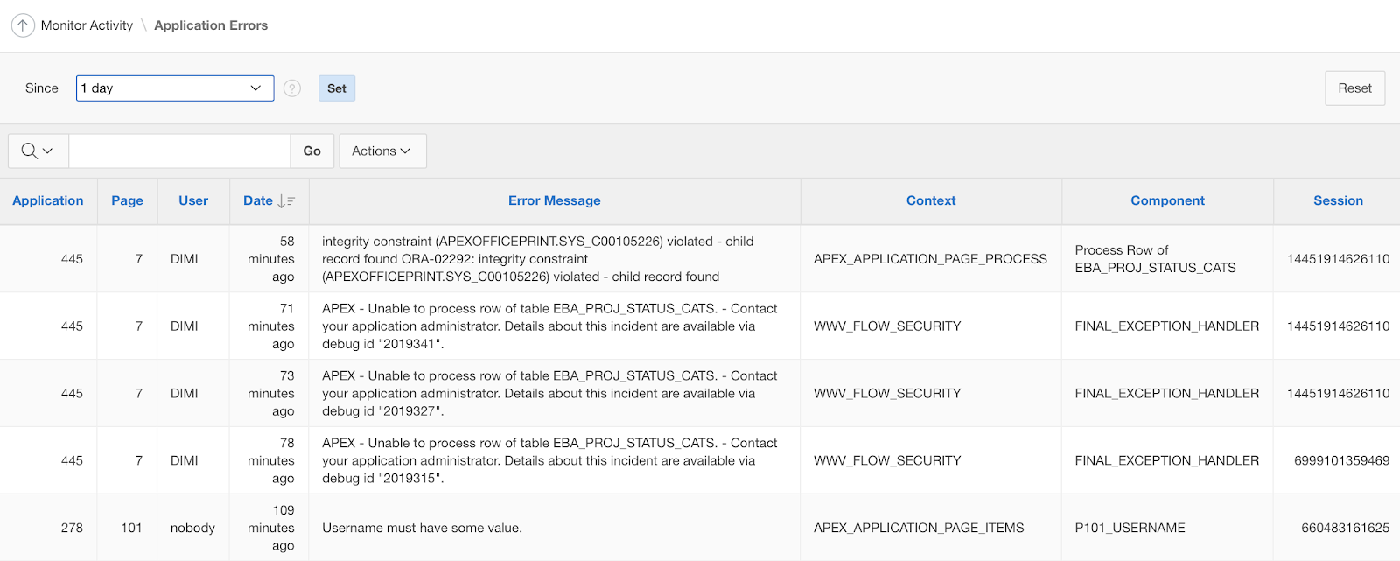
Task: Click APEX_APPLICATION_PAGE_PROCESS context cell
Action: click(930, 259)
